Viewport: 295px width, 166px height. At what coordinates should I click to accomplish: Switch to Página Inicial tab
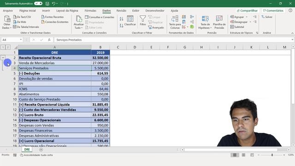coord(28,11)
